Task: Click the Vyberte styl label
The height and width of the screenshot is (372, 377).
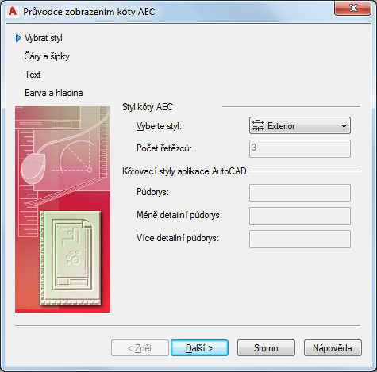Action: [x=159, y=126]
